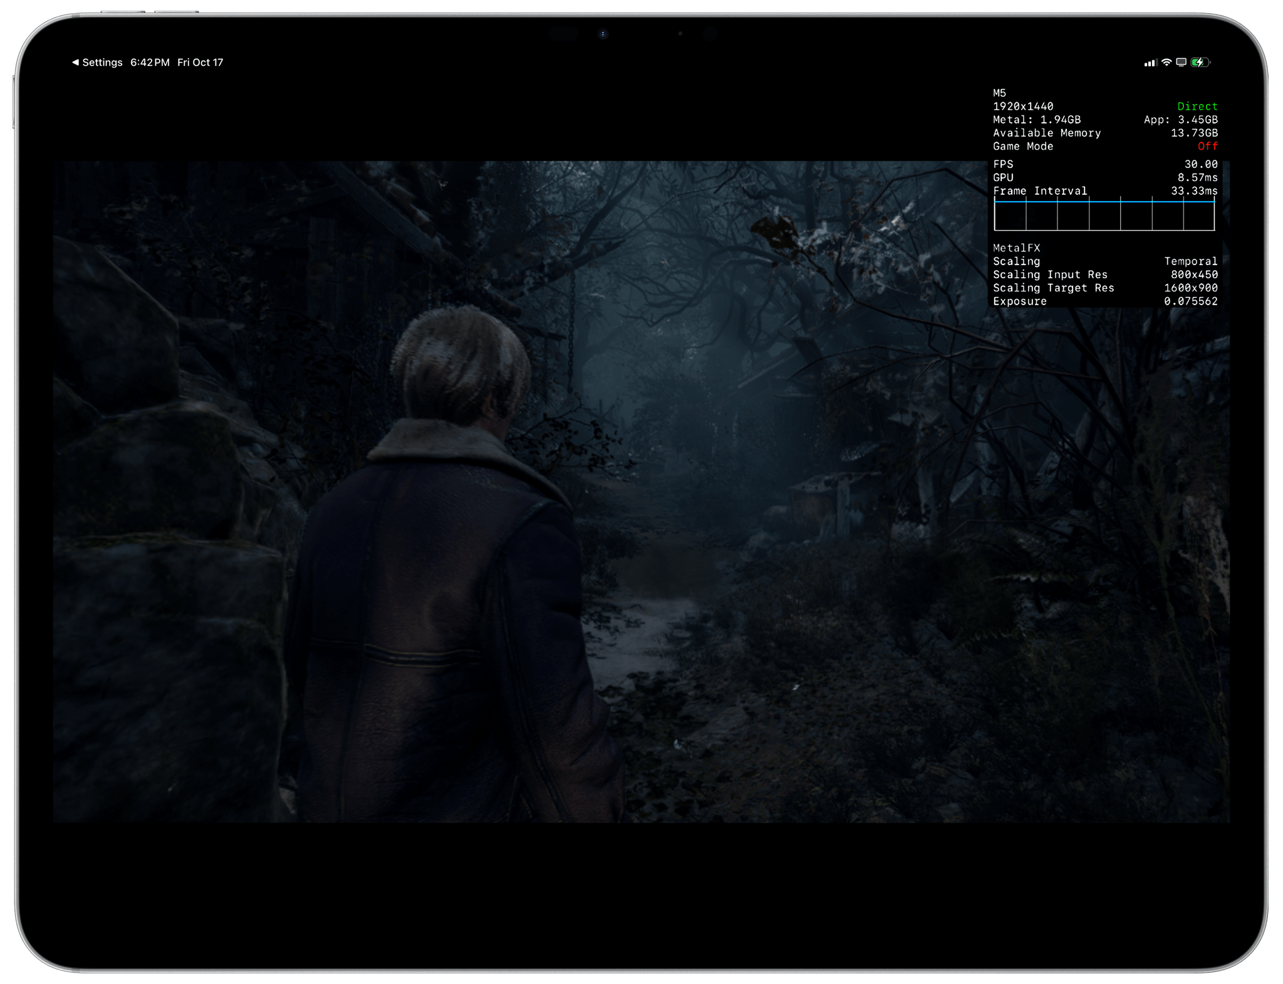Screen dimensions: 1283x984
Task: Click the red Game Mode Off value
Action: (1207, 147)
